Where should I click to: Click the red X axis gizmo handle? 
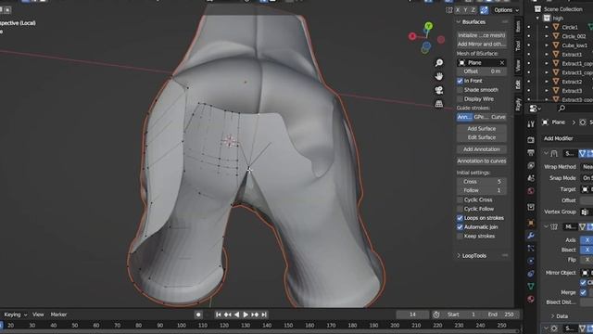pos(412,36)
